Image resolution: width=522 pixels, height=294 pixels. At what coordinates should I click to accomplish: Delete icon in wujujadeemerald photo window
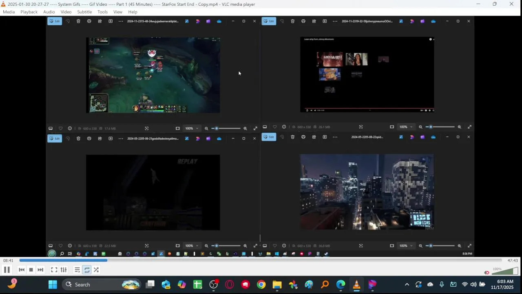point(78,21)
